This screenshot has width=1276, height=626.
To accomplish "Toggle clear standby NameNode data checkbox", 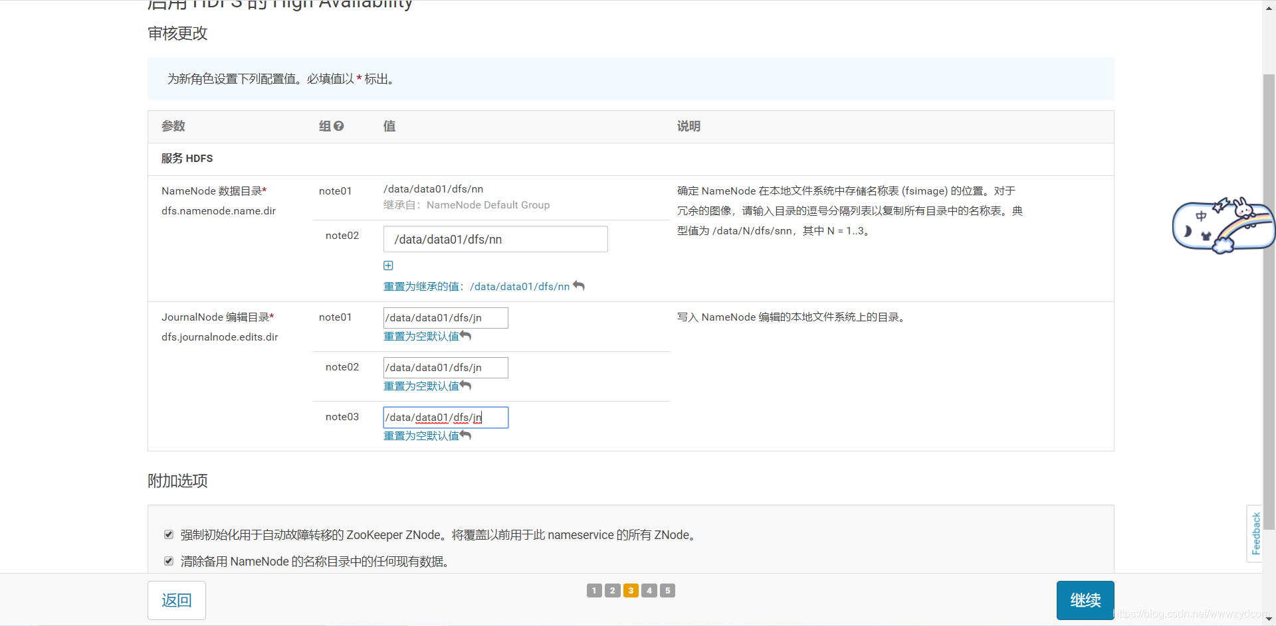I will 169,561.
